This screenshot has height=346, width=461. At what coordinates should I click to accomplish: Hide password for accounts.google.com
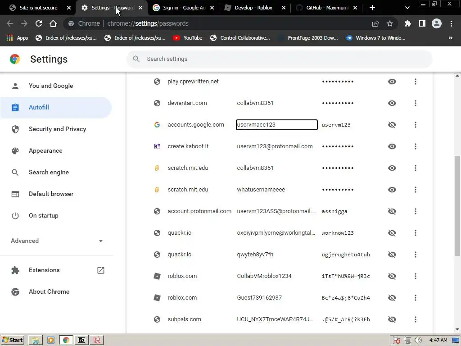[x=392, y=125]
